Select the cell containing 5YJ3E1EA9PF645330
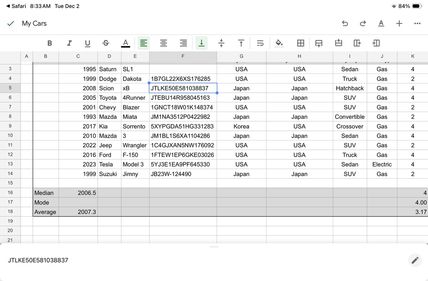This screenshot has width=428, height=281. click(x=183, y=164)
